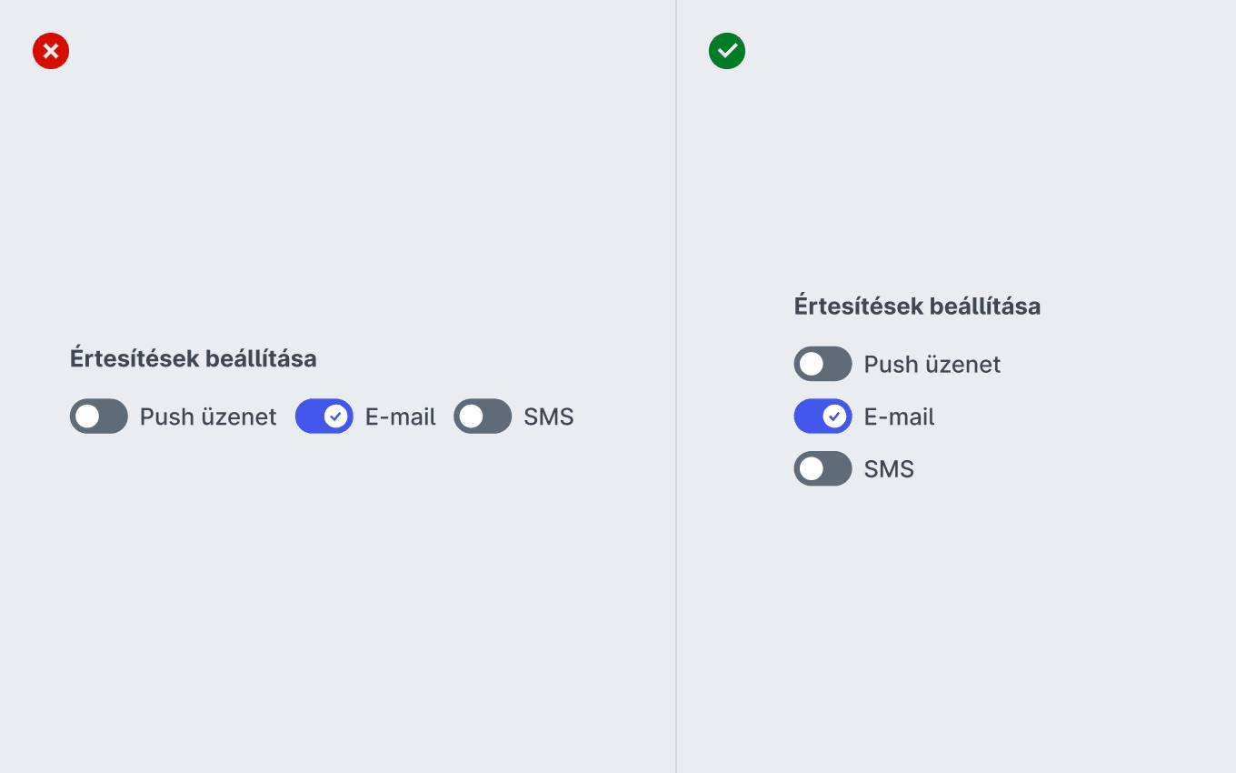Click the SMS label in vertical list
This screenshot has height=773, width=1236.
[x=889, y=469]
